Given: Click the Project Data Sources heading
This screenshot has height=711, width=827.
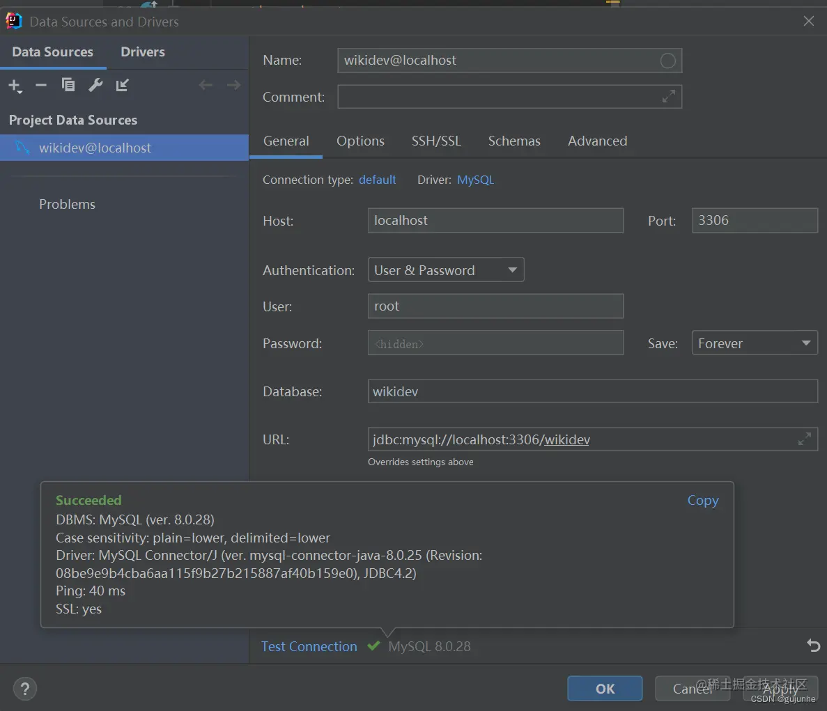Looking at the screenshot, I should point(72,120).
